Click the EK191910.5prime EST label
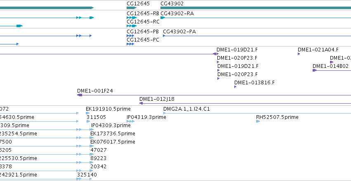Screen dimensions: 351x181 (108, 109)
